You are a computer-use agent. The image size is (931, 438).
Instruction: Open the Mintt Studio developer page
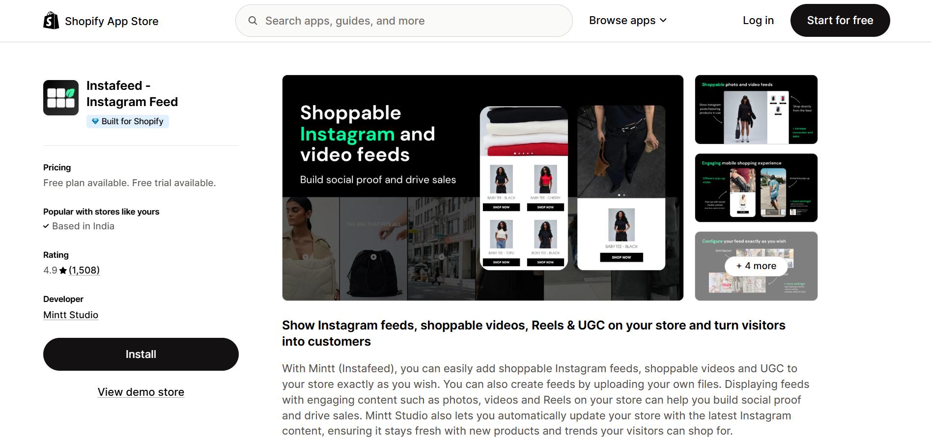(x=71, y=315)
